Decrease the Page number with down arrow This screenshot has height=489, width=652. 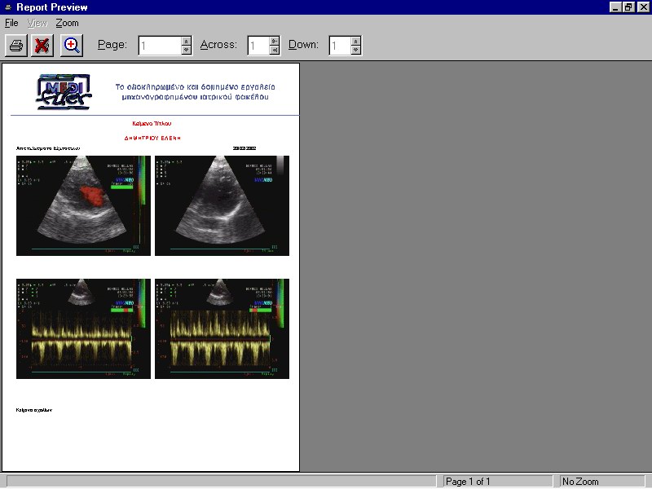point(187,50)
